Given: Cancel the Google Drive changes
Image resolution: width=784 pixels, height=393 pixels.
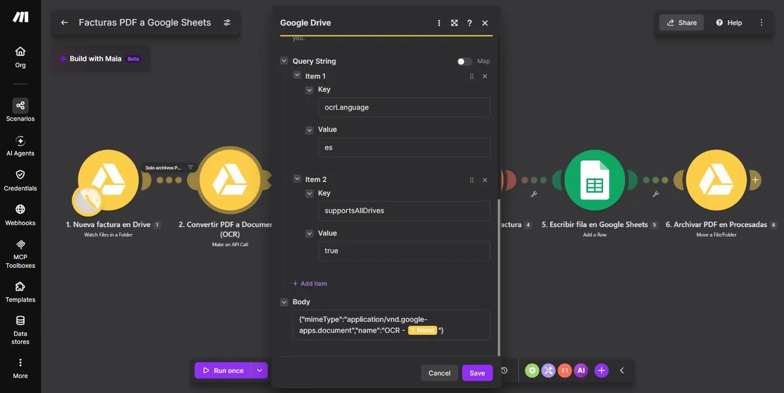Looking at the screenshot, I should click(x=439, y=373).
